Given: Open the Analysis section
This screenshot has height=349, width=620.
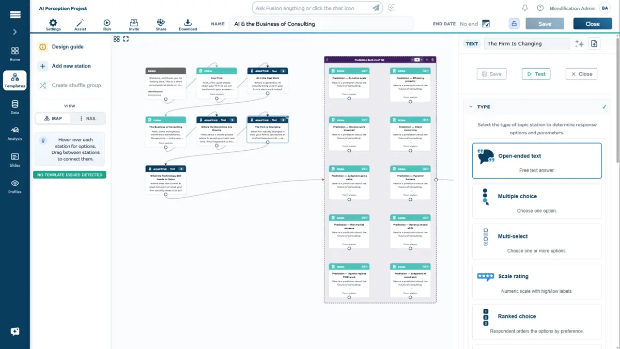Looking at the screenshot, I should pyautogui.click(x=15, y=134).
